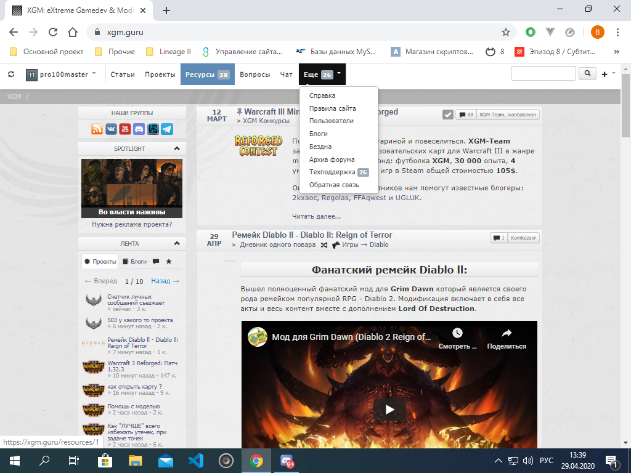Select Блоги in the Еще dropdown menu
The width and height of the screenshot is (631, 473).
tap(319, 134)
